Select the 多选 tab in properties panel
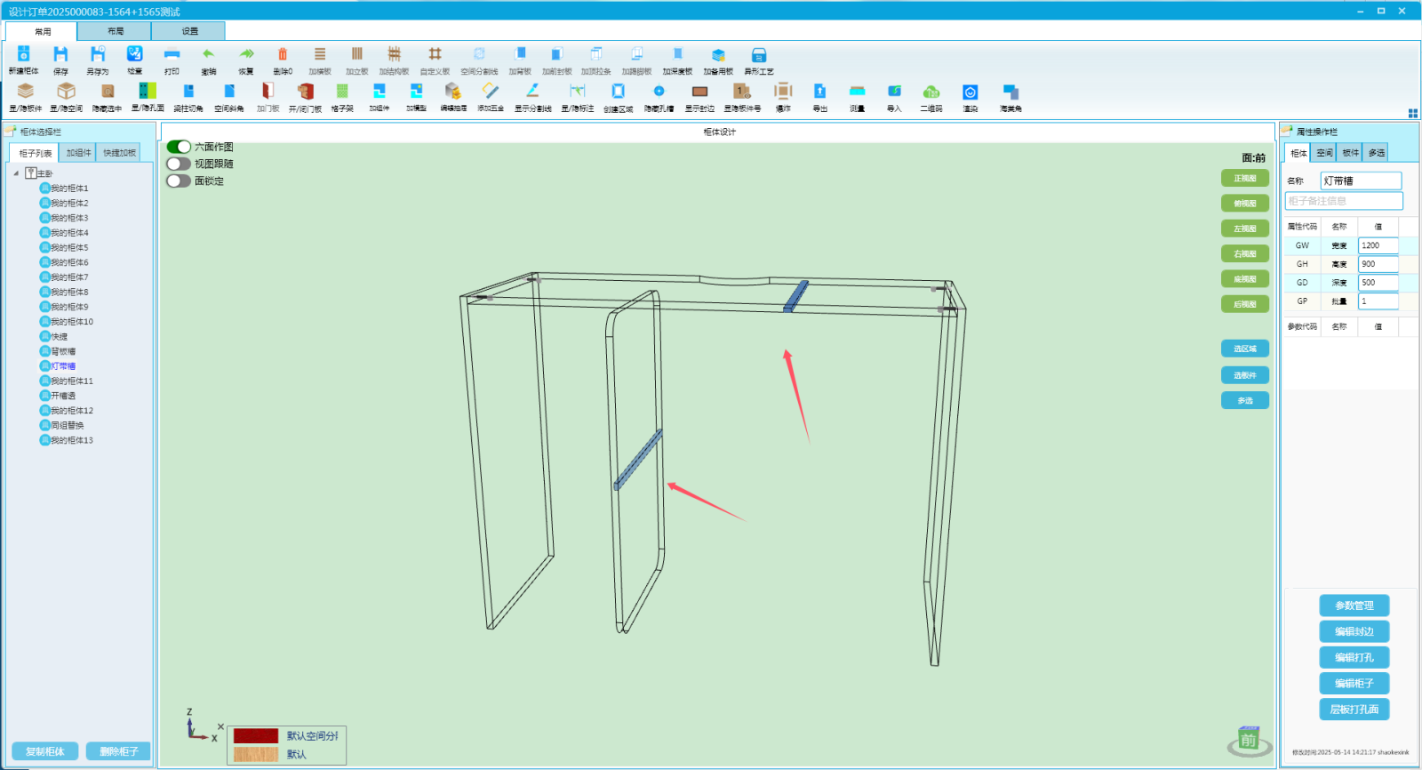Viewport: 1422px width, 770px height. [1377, 153]
